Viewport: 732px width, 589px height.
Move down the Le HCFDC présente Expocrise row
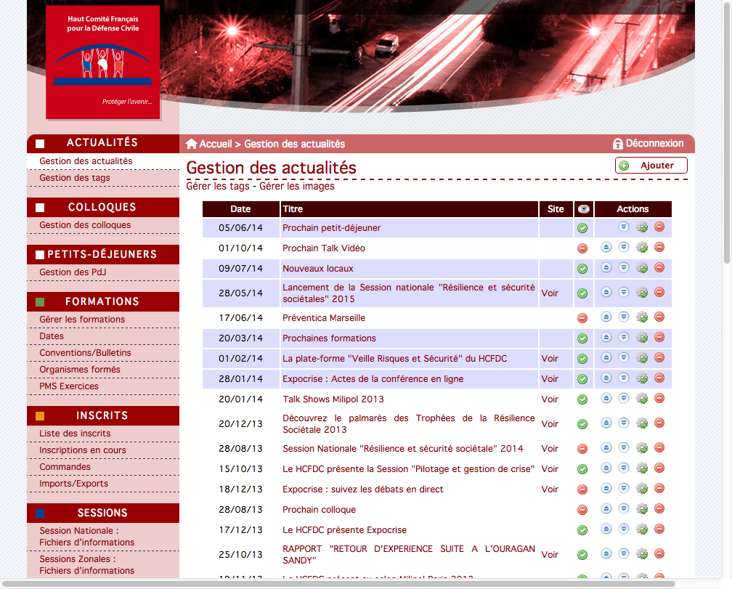[624, 529]
